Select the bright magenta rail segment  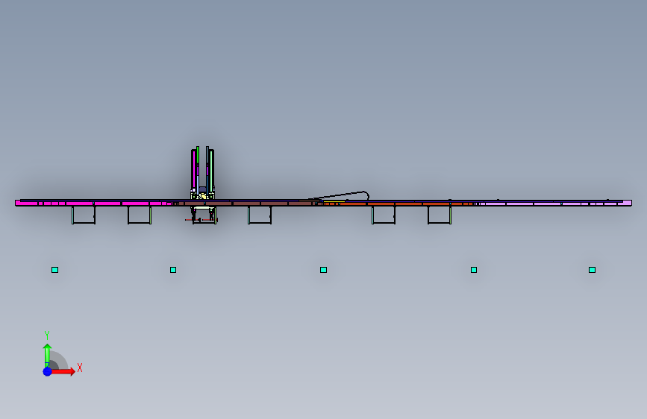click(94, 204)
